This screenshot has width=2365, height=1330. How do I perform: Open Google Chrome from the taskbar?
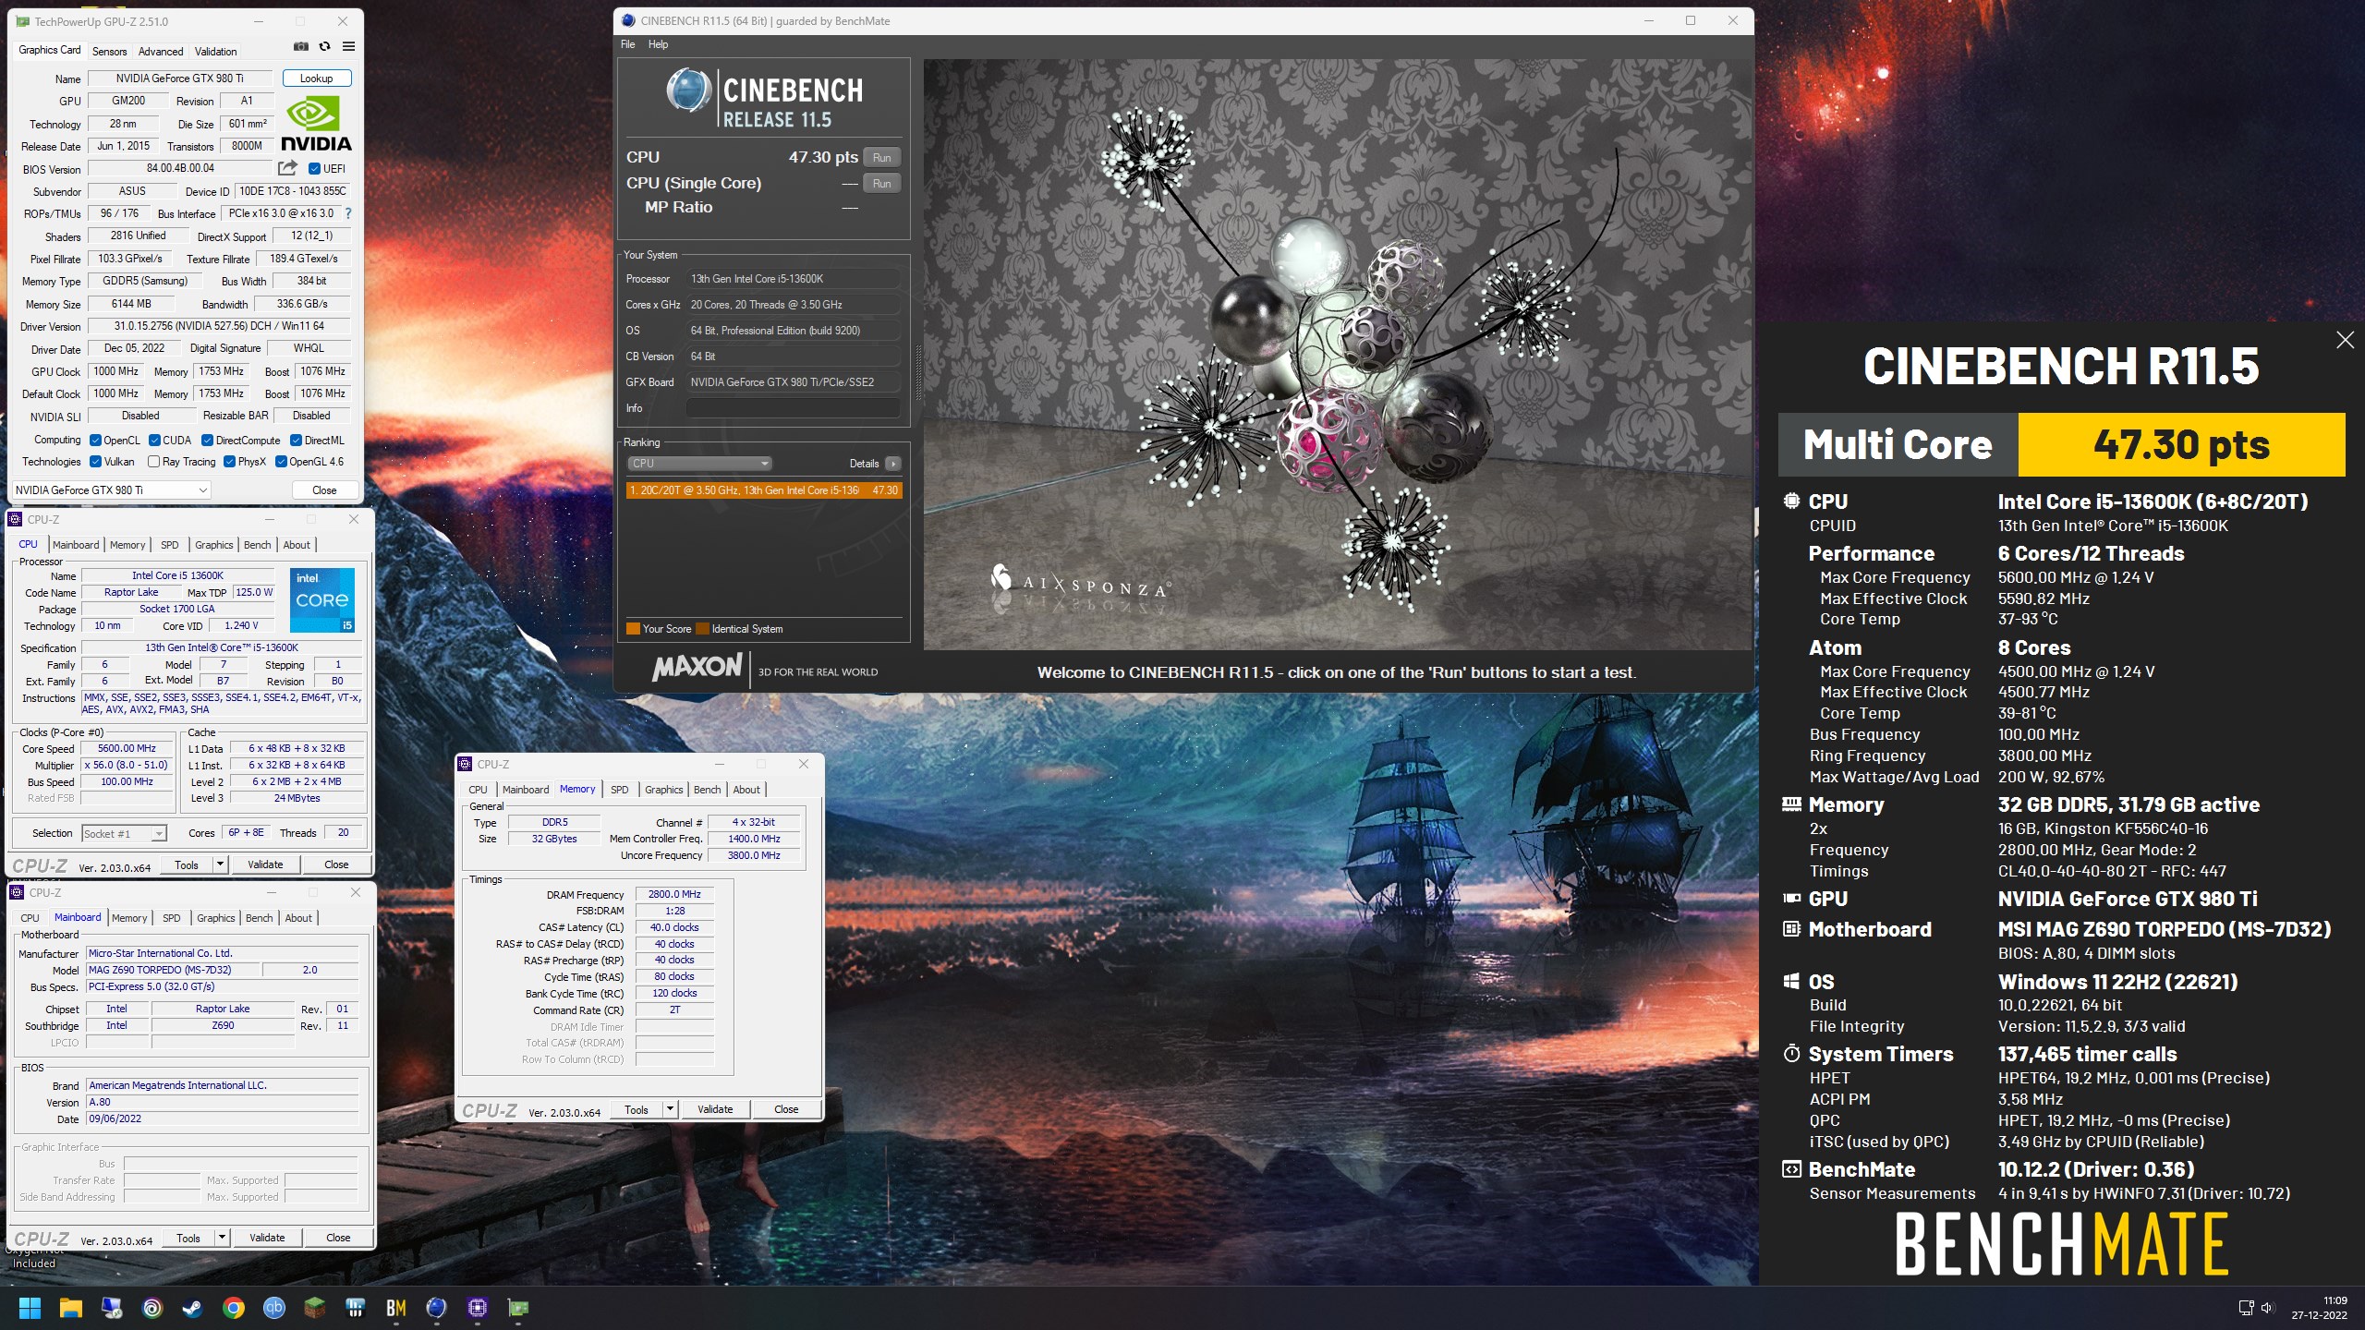234,1308
